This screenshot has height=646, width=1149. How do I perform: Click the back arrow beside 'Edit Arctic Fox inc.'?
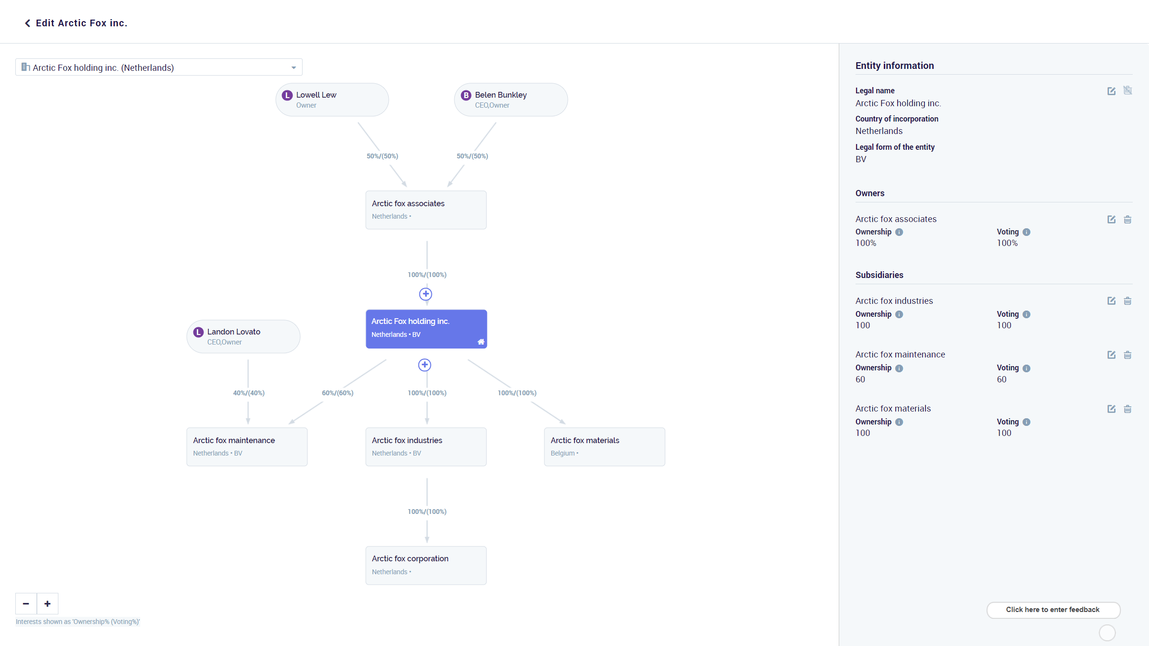point(27,22)
